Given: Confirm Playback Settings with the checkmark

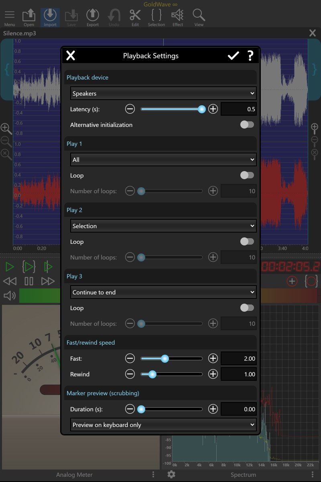Looking at the screenshot, I should 233,56.
